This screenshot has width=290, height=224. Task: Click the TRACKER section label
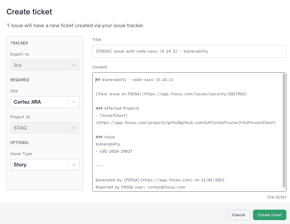pos(19,43)
